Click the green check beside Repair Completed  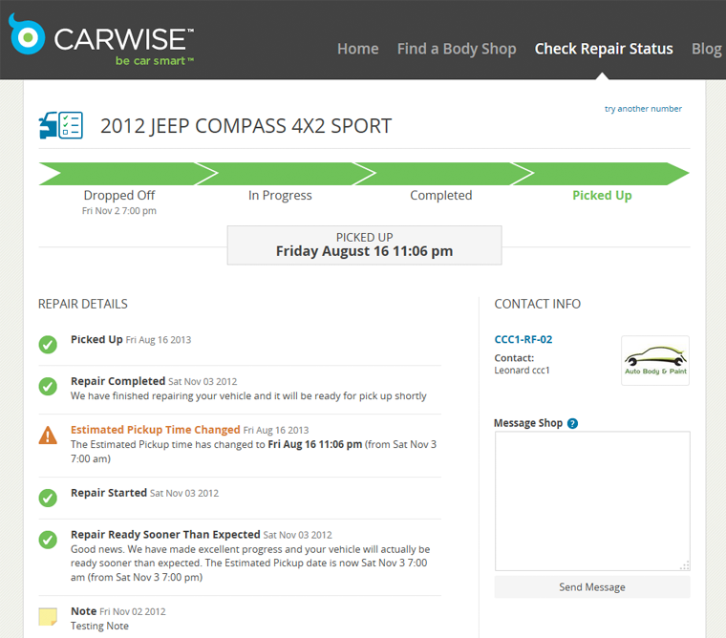48,386
